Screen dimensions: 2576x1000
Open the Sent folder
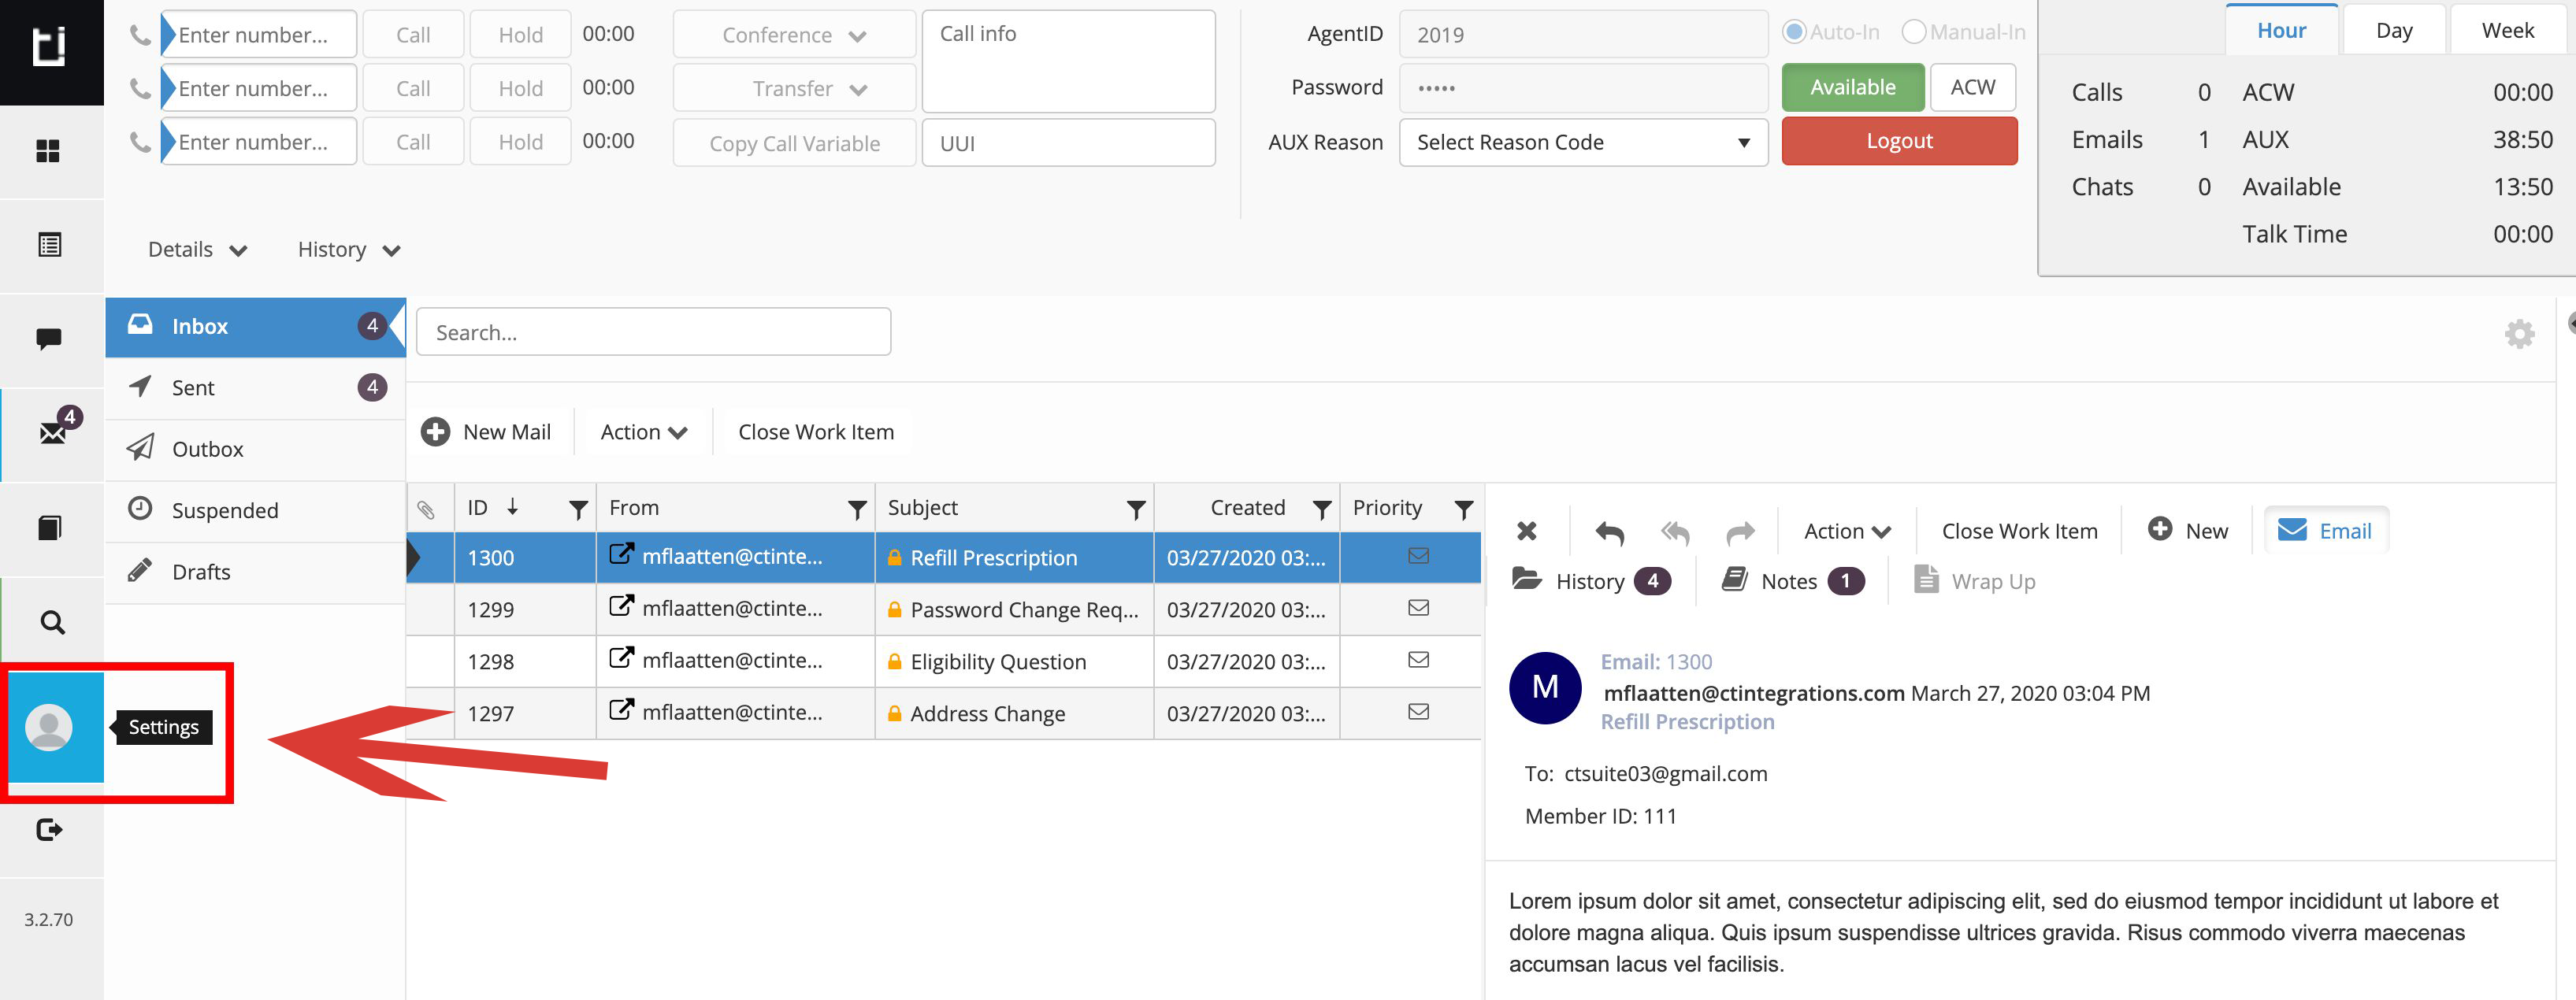(255, 388)
